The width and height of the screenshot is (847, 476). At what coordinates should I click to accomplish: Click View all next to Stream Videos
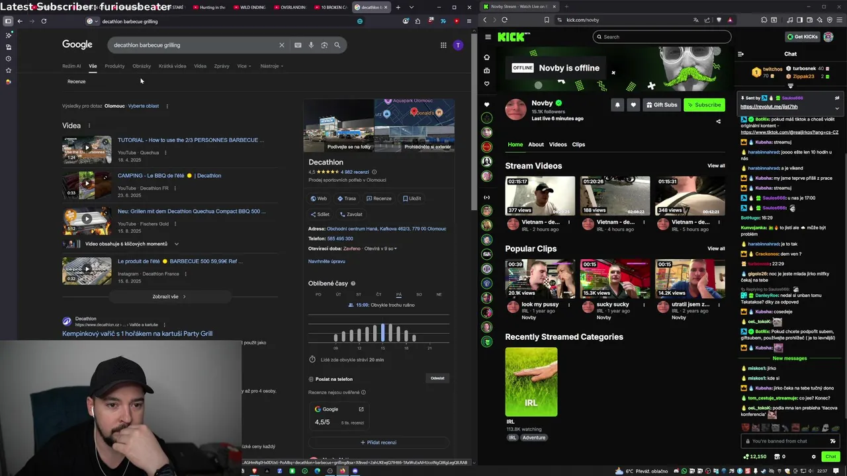point(716,166)
